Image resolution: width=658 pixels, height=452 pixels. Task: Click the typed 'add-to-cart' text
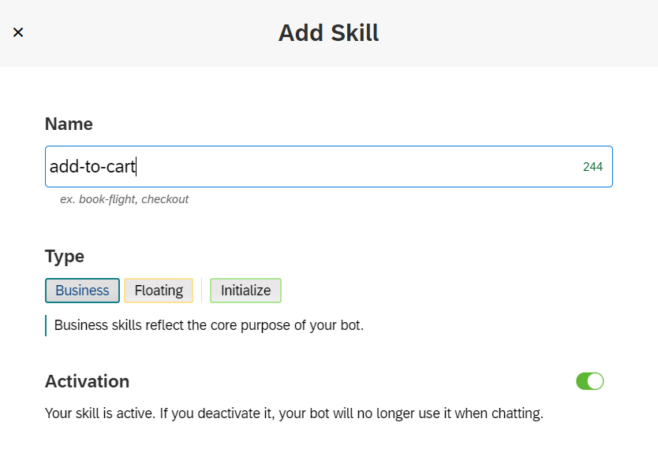click(x=92, y=167)
